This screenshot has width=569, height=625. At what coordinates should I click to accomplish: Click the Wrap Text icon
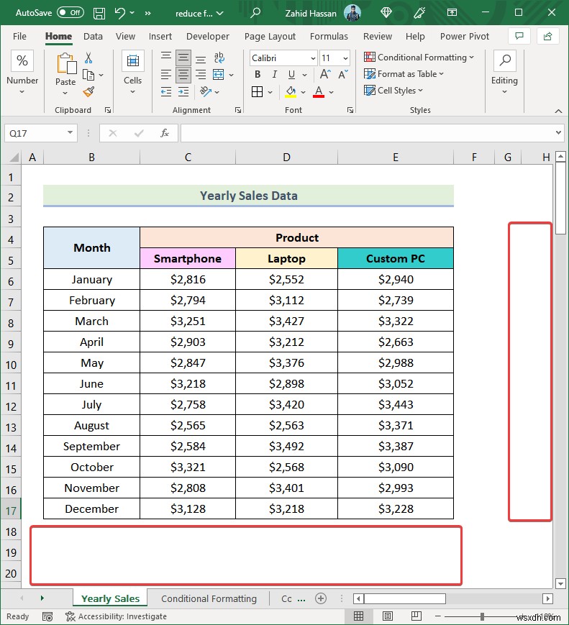[x=218, y=58]
